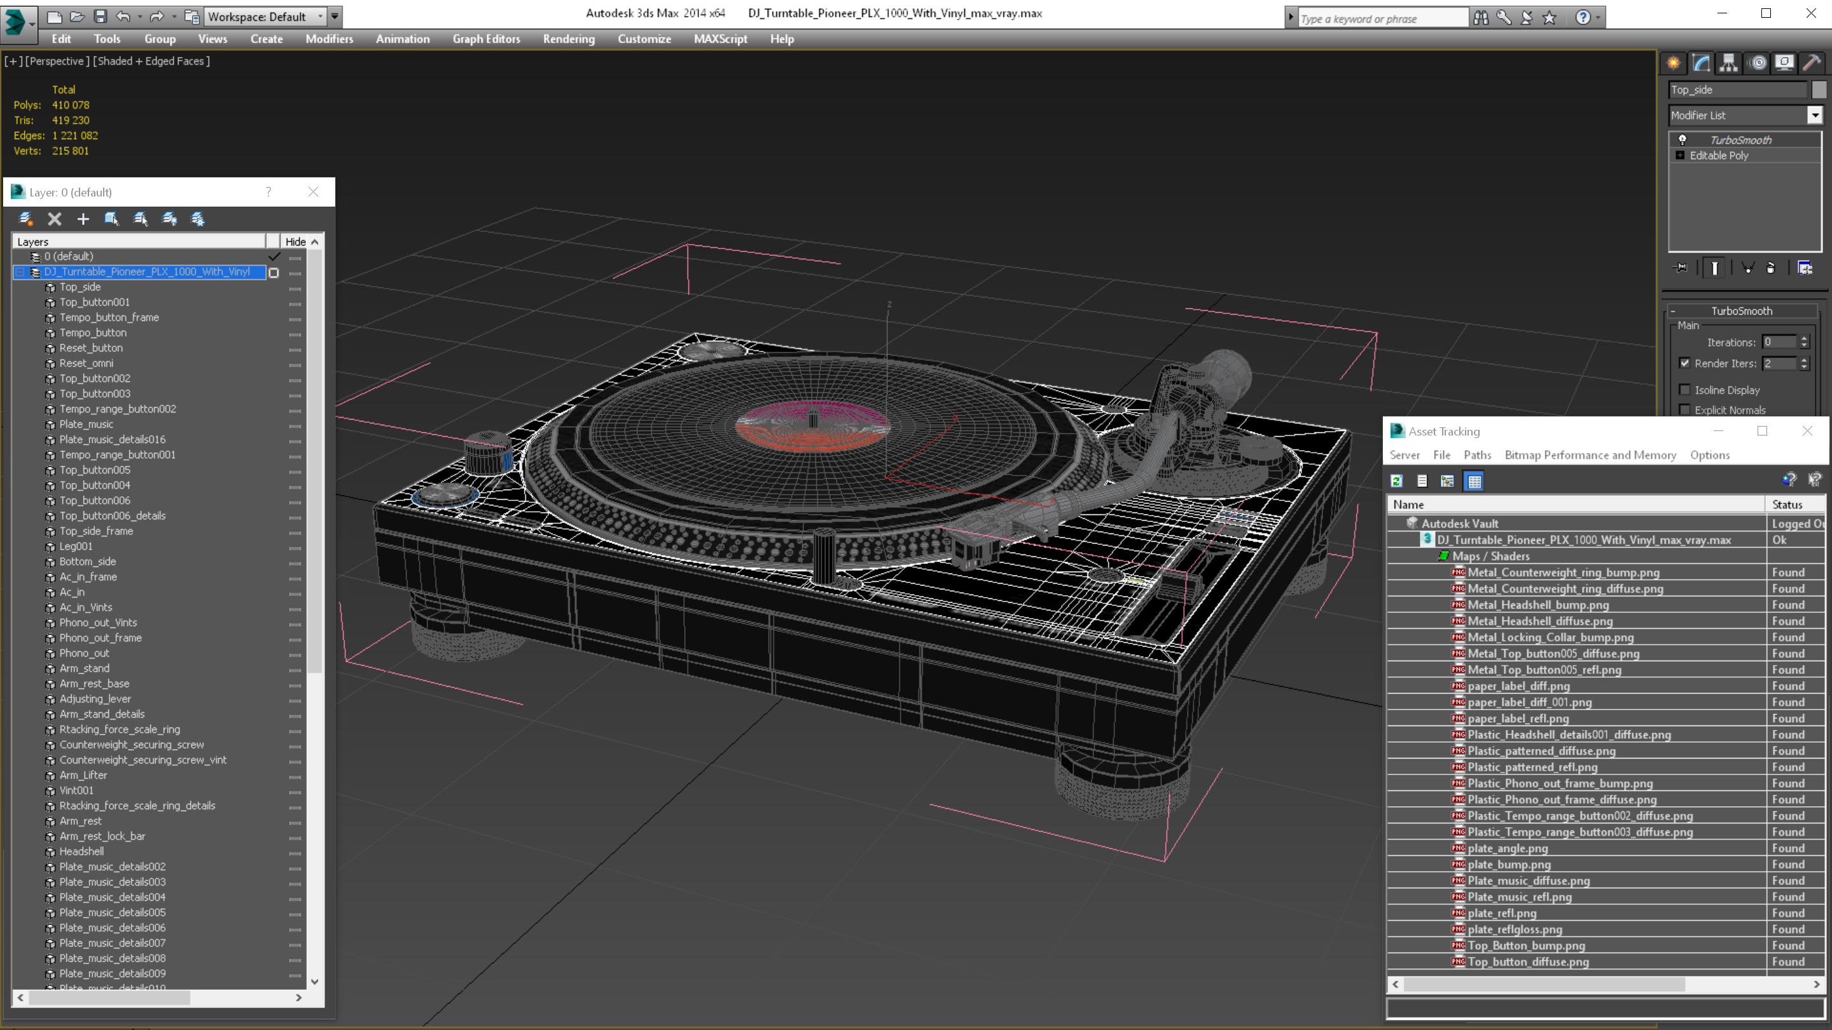The width and height of the screenshot is (1832, 1030).
Task: Enable the Isoline Display checkbox
Action: [x=1684, y=390]
